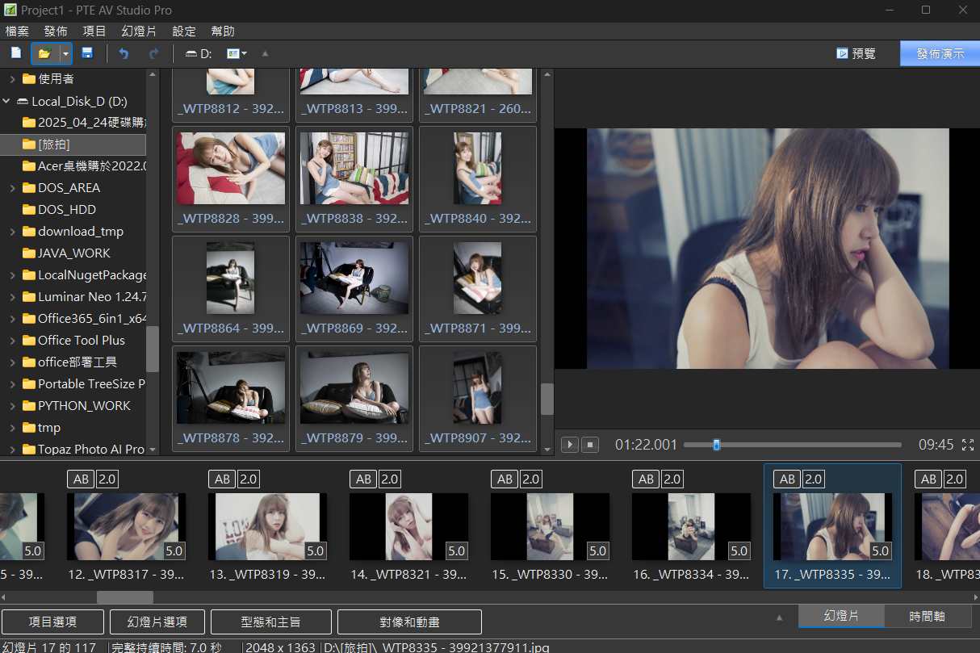
Task: Open project using the folder icon
Action: [x=44, y=53]
